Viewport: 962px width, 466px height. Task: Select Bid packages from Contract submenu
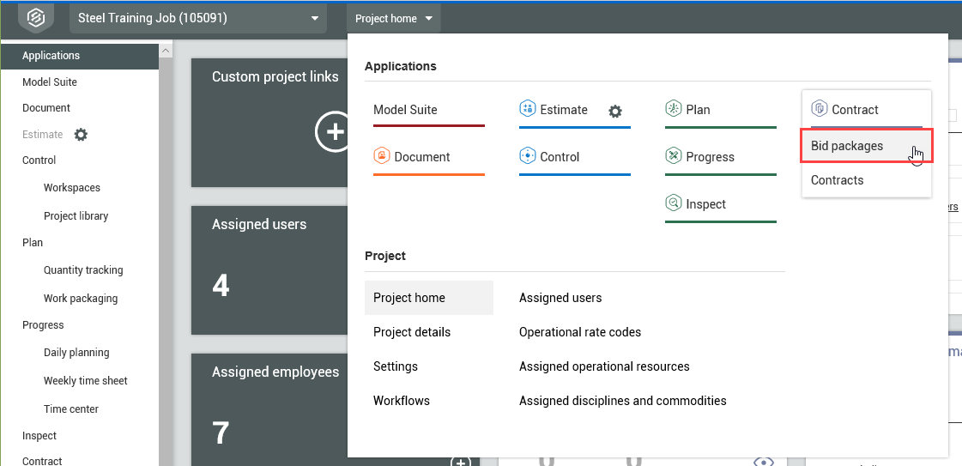coord(847,146)
